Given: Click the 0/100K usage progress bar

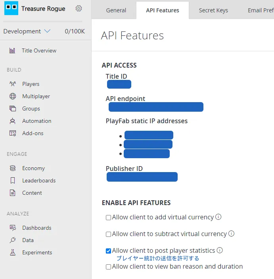Looking at the screenshot, I should tap(43, 21).
